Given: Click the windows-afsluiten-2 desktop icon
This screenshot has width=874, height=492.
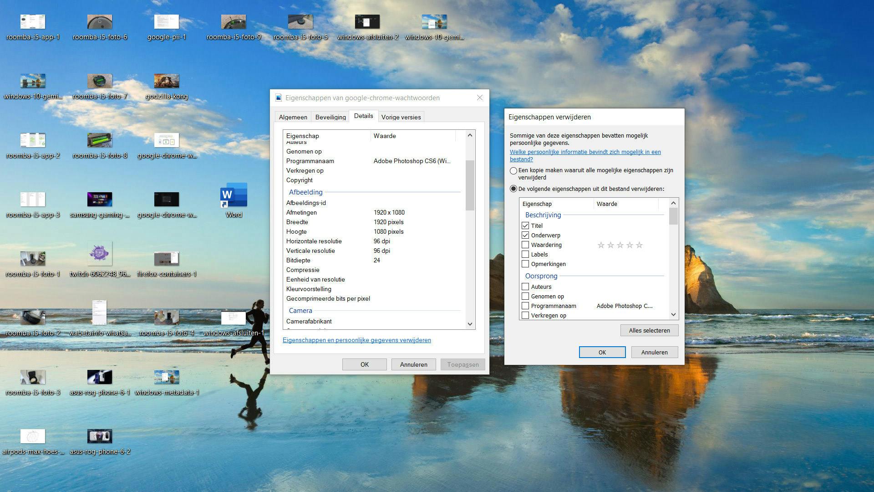Looking at the screenshot, I should tap(367, 22).
